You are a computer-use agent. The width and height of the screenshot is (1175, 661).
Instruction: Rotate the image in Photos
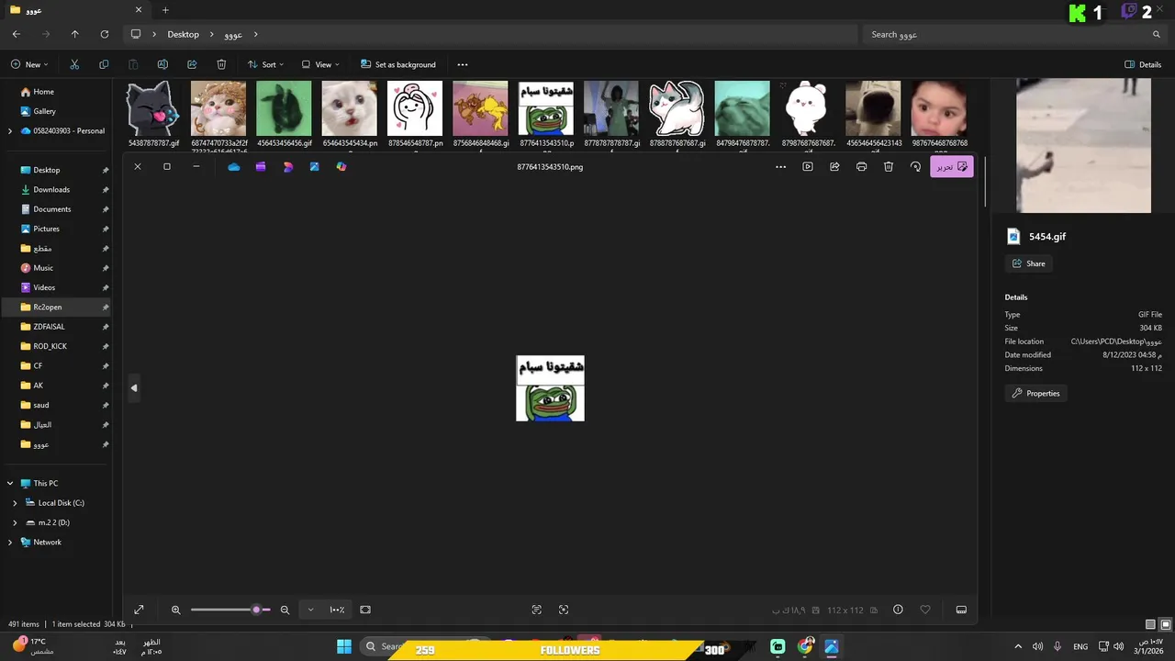pos(915,167)
